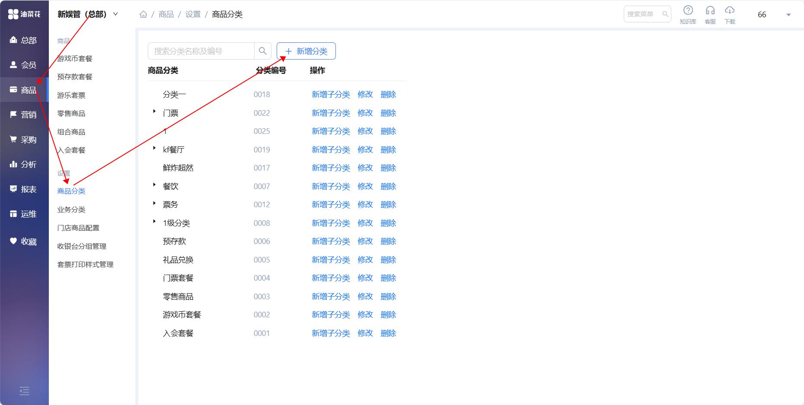Click 新增子分类 for 游戏币套餐 row

331,314
